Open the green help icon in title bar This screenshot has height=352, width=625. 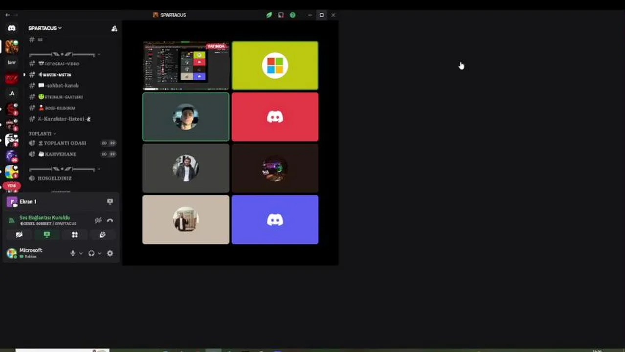coord(292,15)
